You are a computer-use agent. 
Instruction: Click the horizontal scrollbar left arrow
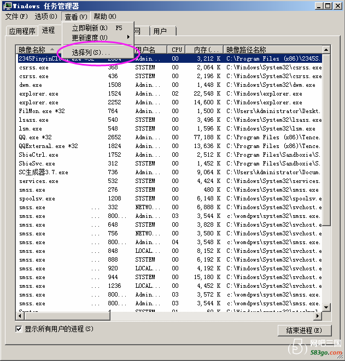tap(20, 316)
